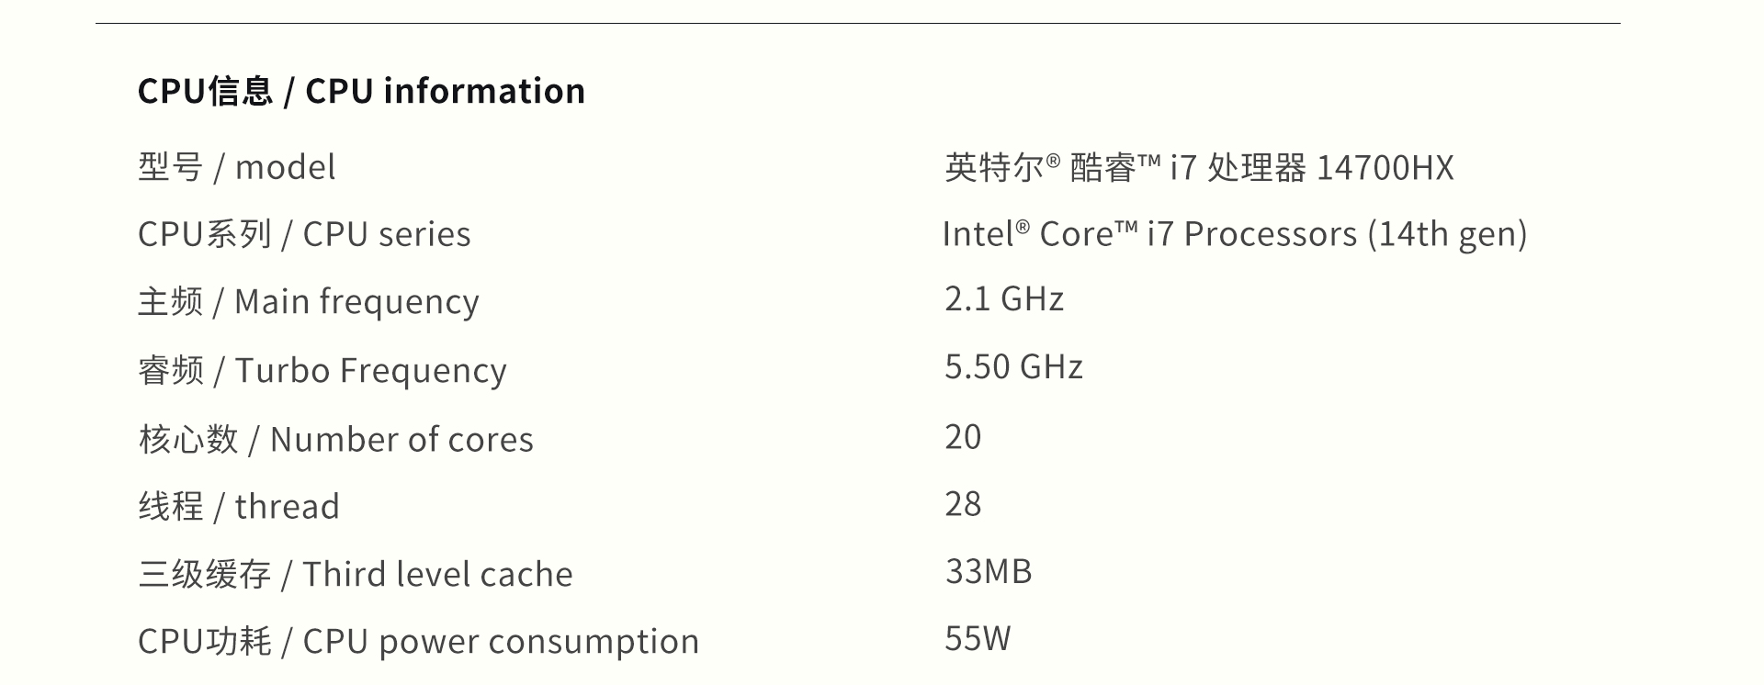
Task: Click the 14700HX model number
Action: 1385,167
